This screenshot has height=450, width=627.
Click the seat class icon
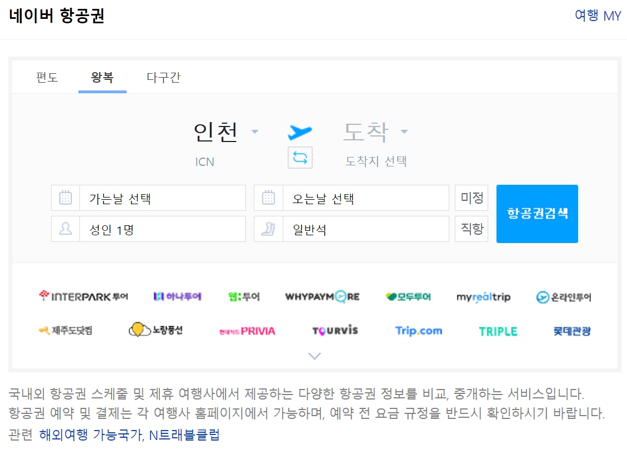tap(268, 229)
